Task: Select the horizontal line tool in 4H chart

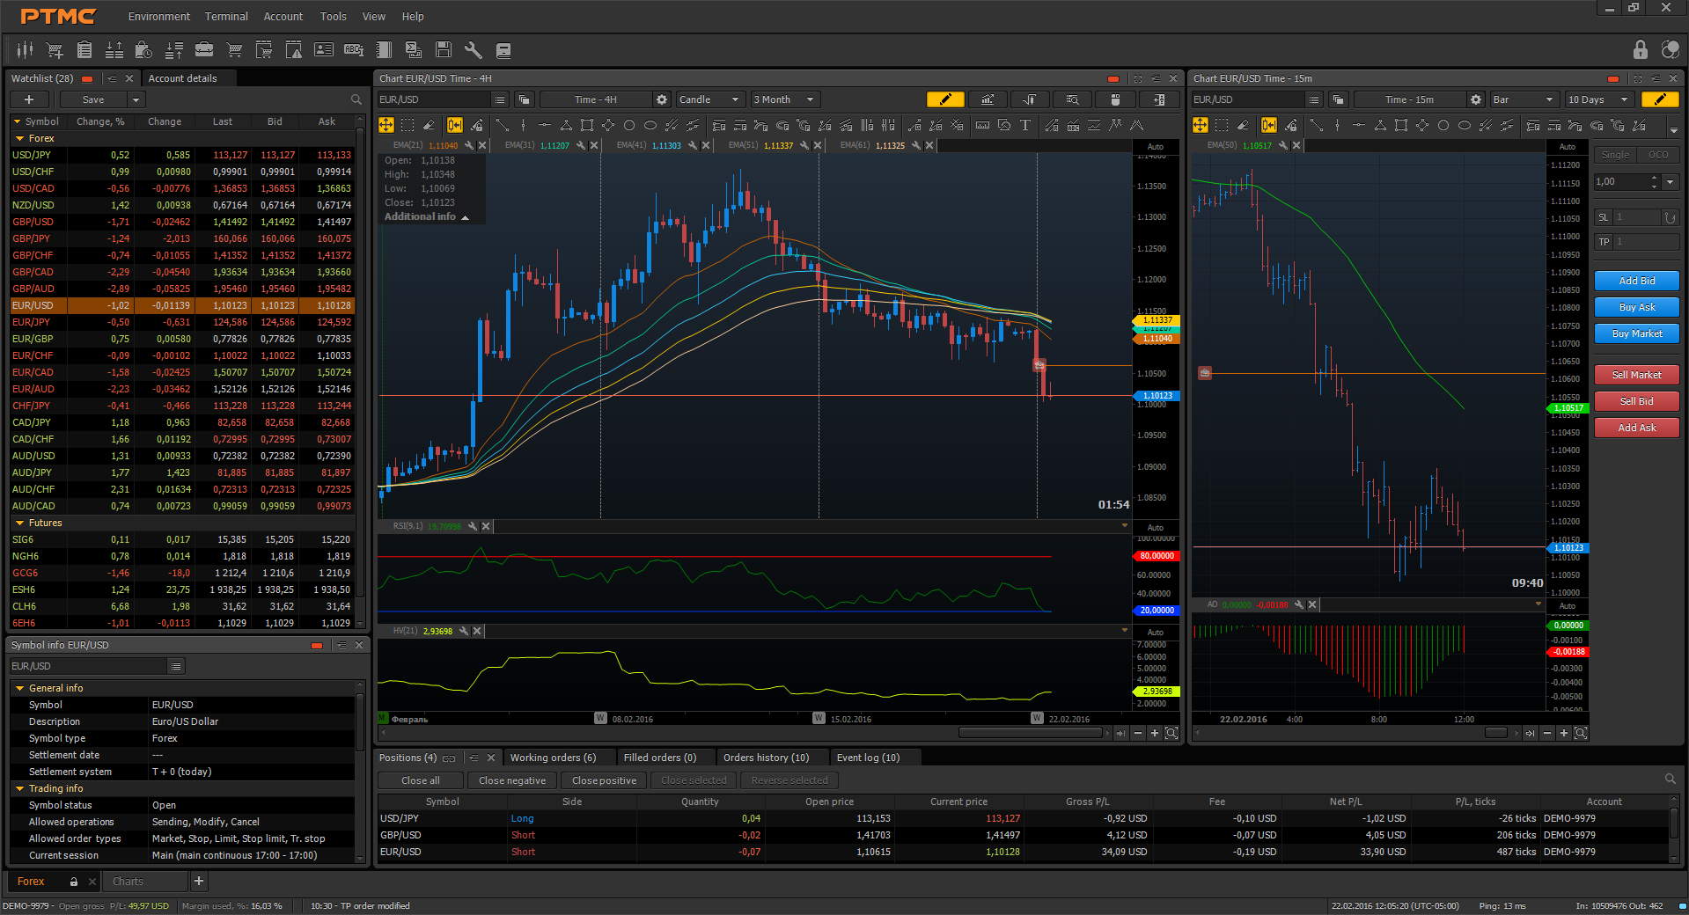Action: coord(544,125)
